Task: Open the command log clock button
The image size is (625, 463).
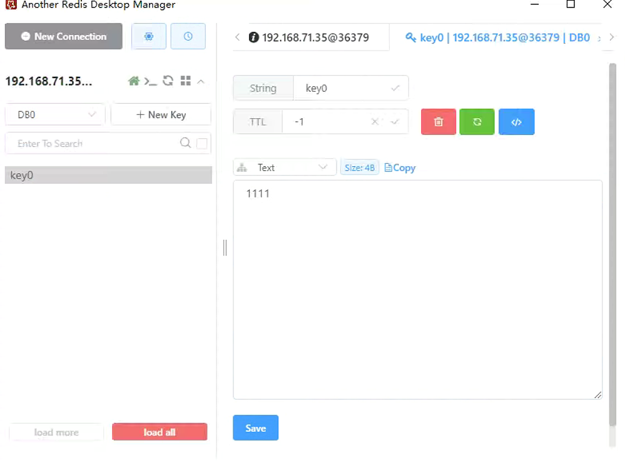Action: tap(188, 36)
